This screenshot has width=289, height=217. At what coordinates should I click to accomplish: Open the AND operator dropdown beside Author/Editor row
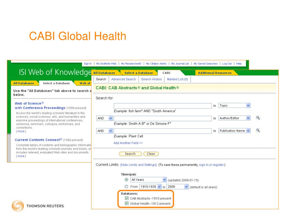pyautogui.click(x=104, y=118)
